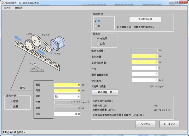Click the 请务必输入黄色项目 status text
Screen dimensions: 189x136
(14, 133)
